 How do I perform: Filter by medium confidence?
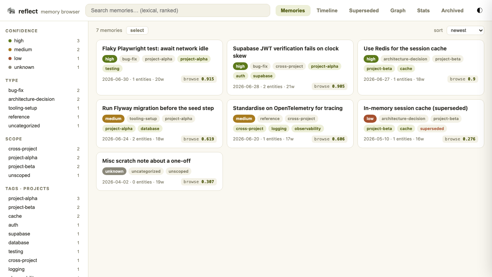pos(44,50)
